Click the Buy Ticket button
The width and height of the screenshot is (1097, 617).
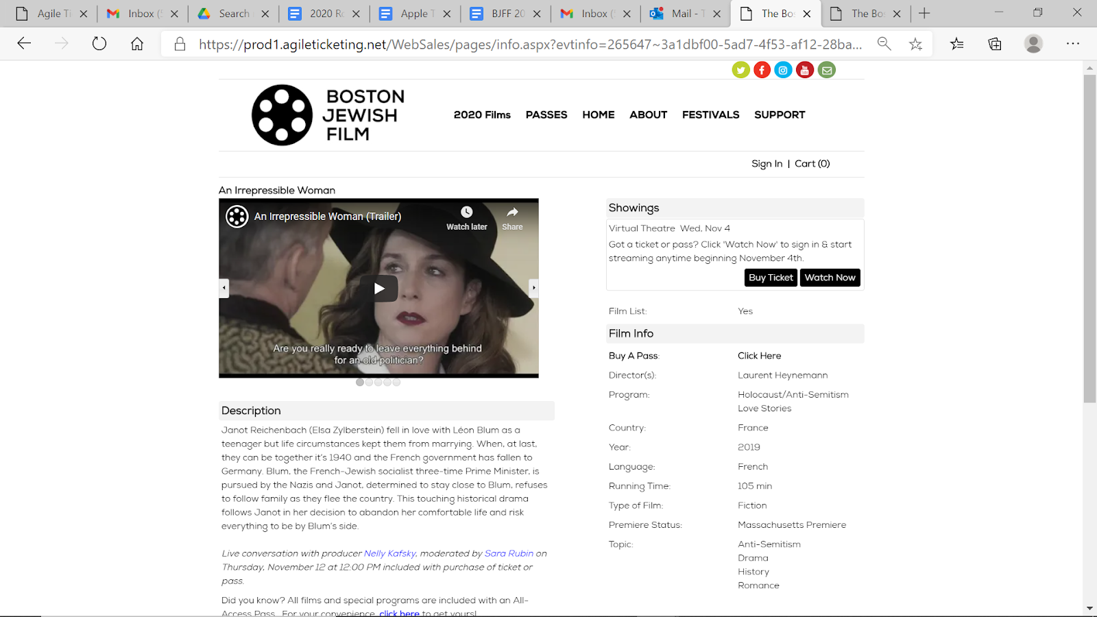[x=771, y=278]
